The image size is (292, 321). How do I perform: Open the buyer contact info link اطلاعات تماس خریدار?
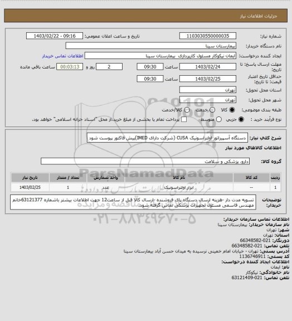(62, 56)
